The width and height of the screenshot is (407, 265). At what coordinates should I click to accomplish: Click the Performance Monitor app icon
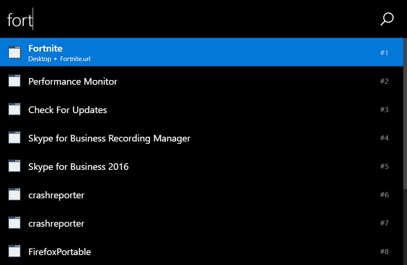tap(14, 81)
